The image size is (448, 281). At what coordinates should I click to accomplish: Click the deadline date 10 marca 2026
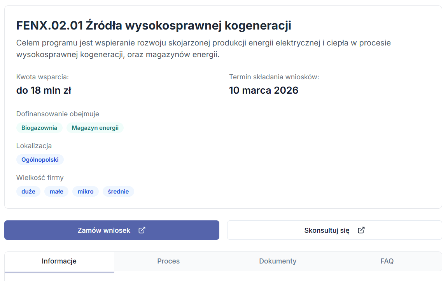263,91
